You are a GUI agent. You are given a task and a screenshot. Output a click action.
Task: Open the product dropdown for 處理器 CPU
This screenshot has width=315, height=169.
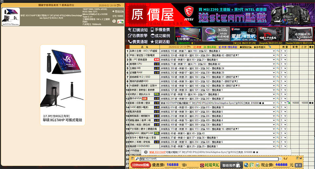218,64
